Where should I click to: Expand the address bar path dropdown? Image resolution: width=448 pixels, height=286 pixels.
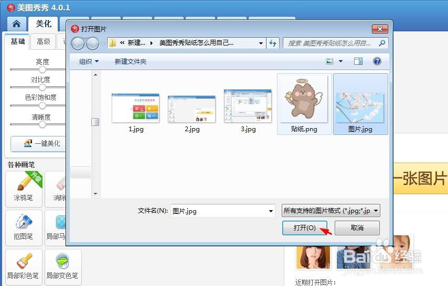pyautogui.click(x=261, y=43)
